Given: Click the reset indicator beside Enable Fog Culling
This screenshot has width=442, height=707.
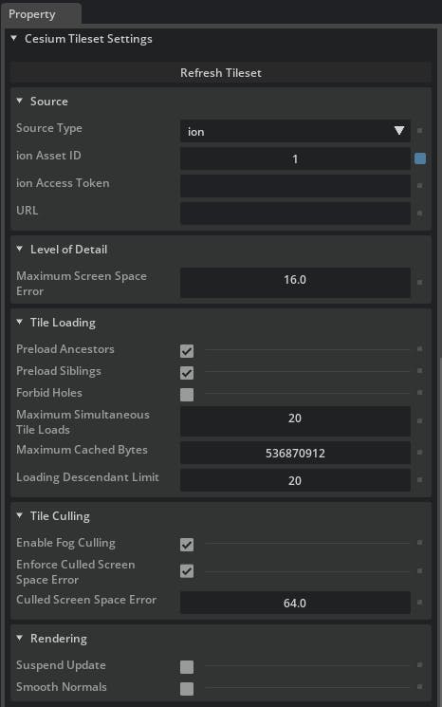Looking at the screenshot, I should tap(419, 543).
